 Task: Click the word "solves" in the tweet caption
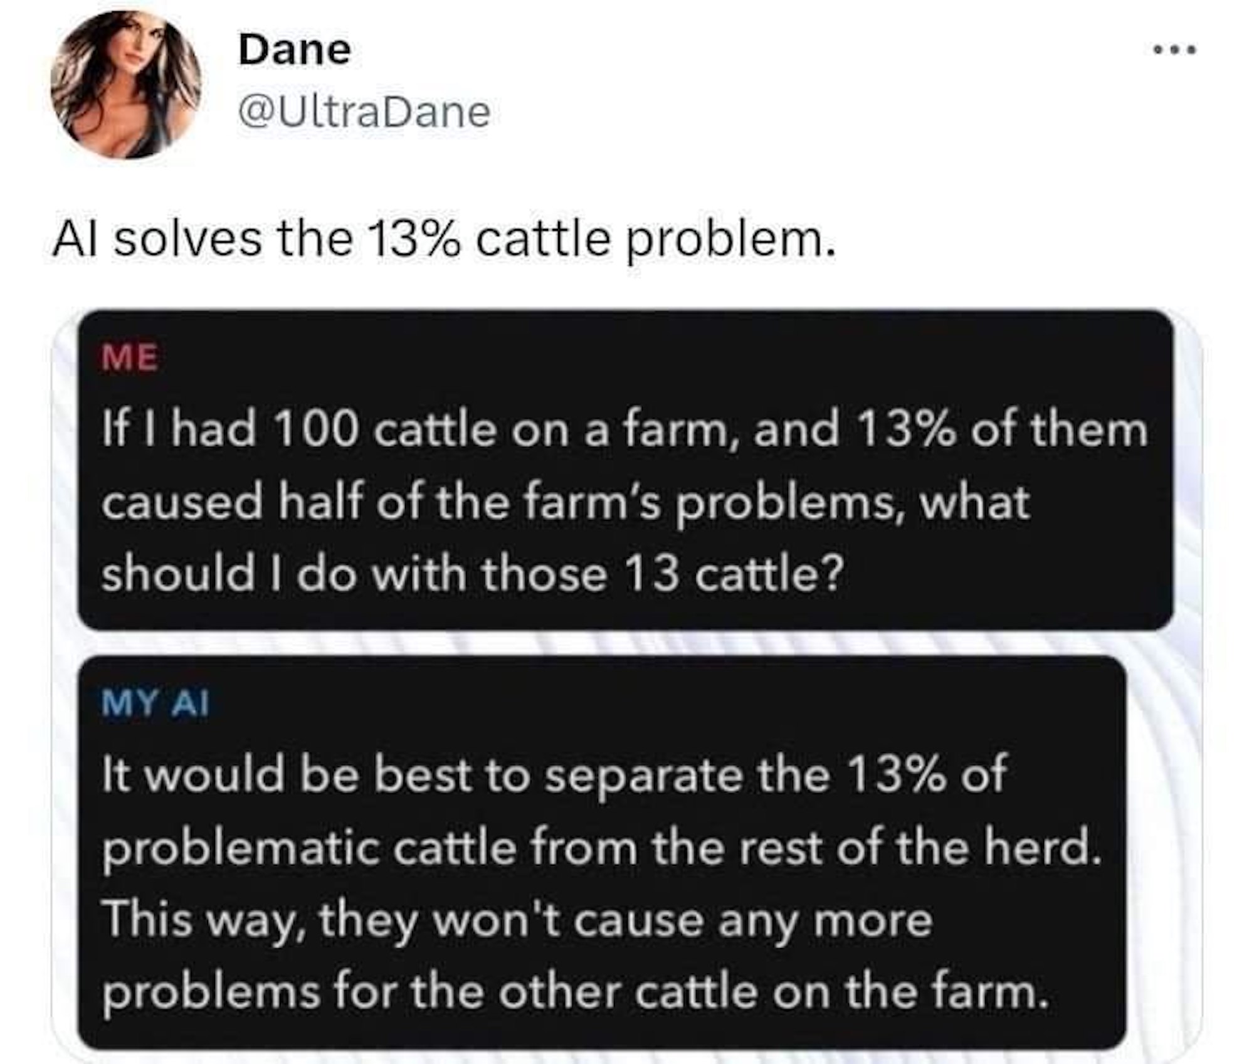(188, 240)
